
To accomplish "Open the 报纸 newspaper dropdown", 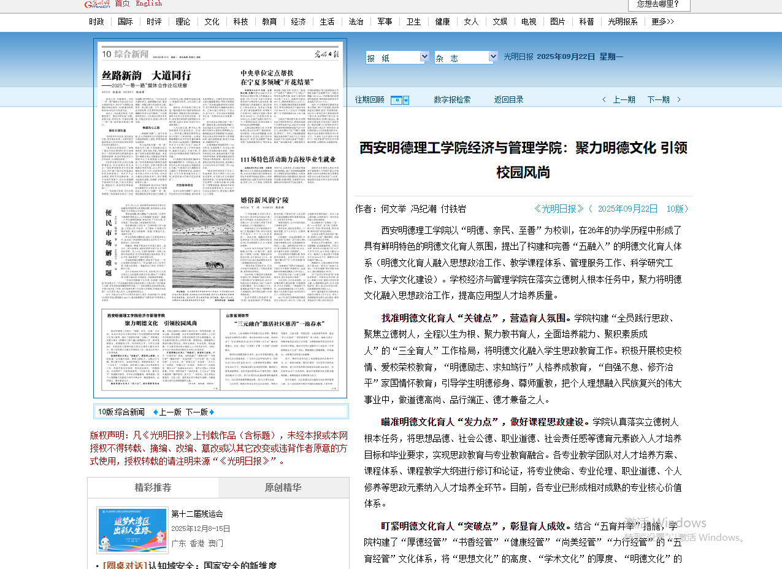I will coord(424,57).
